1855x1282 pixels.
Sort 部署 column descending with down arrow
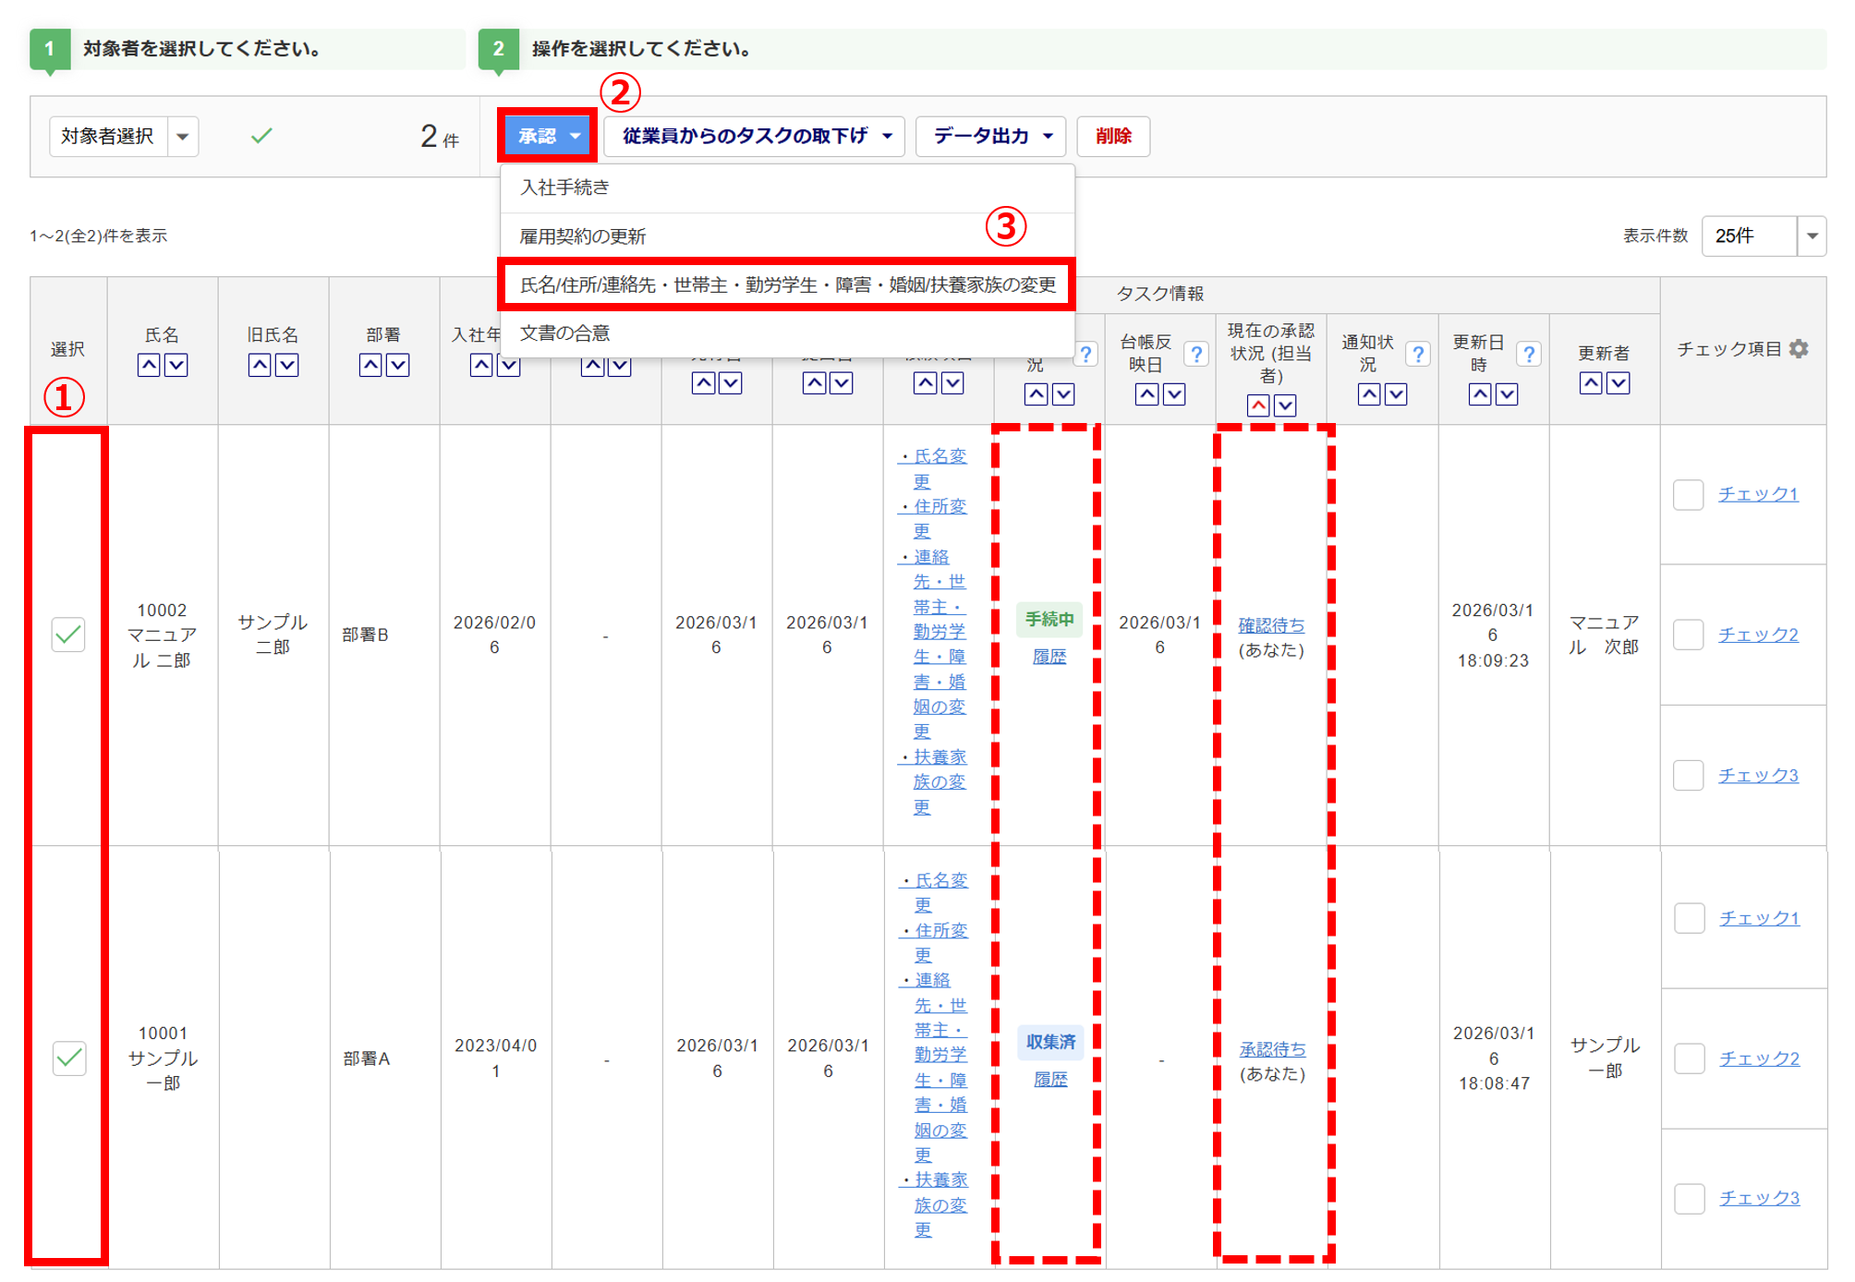[398, 365]
